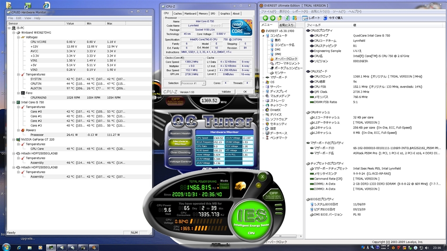
Task: Click the Validate button in CPU-Z
Action: point(226,92)
